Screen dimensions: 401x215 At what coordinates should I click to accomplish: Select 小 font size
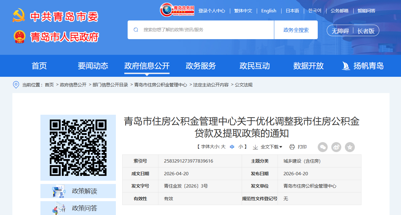241,147
